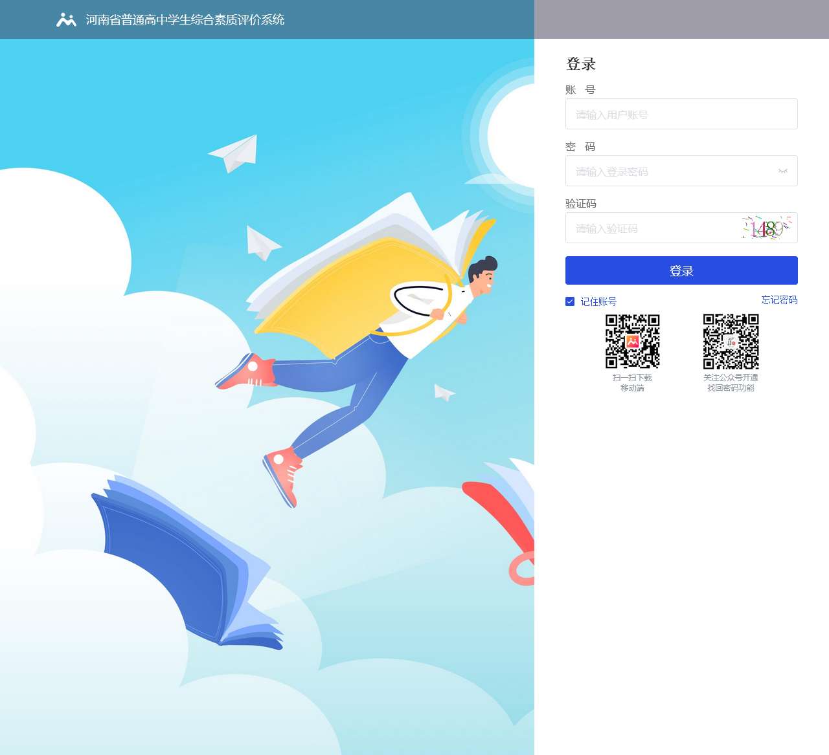Viewport: 829px width, 755px height.
Task: Click the 登录 page heading
Action: [581, 63]
